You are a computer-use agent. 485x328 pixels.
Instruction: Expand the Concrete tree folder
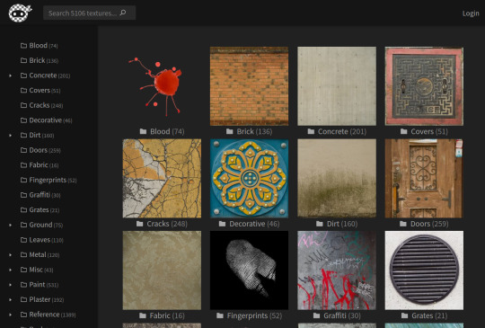[10, 75]
